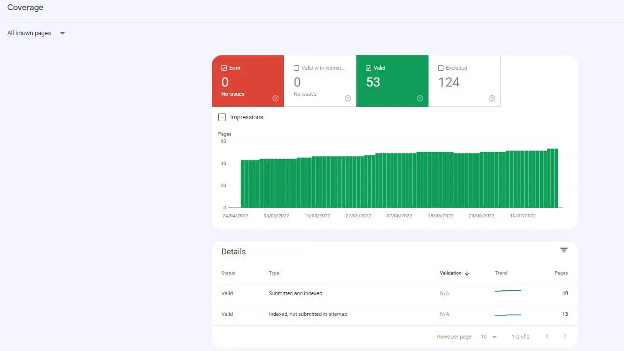Click the Status column header
The image size is (624, 351).
tap(228, 273)
